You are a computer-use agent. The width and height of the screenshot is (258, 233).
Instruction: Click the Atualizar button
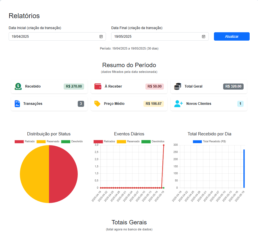pyautogui.click(x=232, y=36)
